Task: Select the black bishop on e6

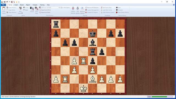Action: [x=93, y=43]
